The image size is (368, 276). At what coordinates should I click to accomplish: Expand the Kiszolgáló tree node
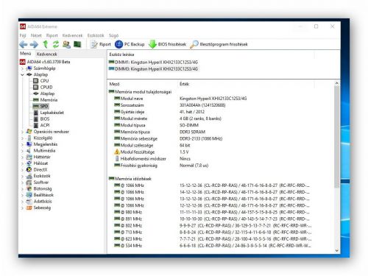coord(22,138)
